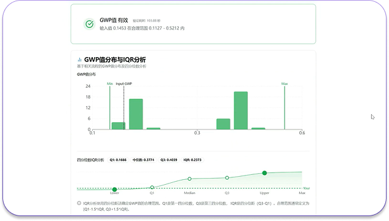
Task: Click the '中位数: 0.3774' chip
Action: click(143, 160)
